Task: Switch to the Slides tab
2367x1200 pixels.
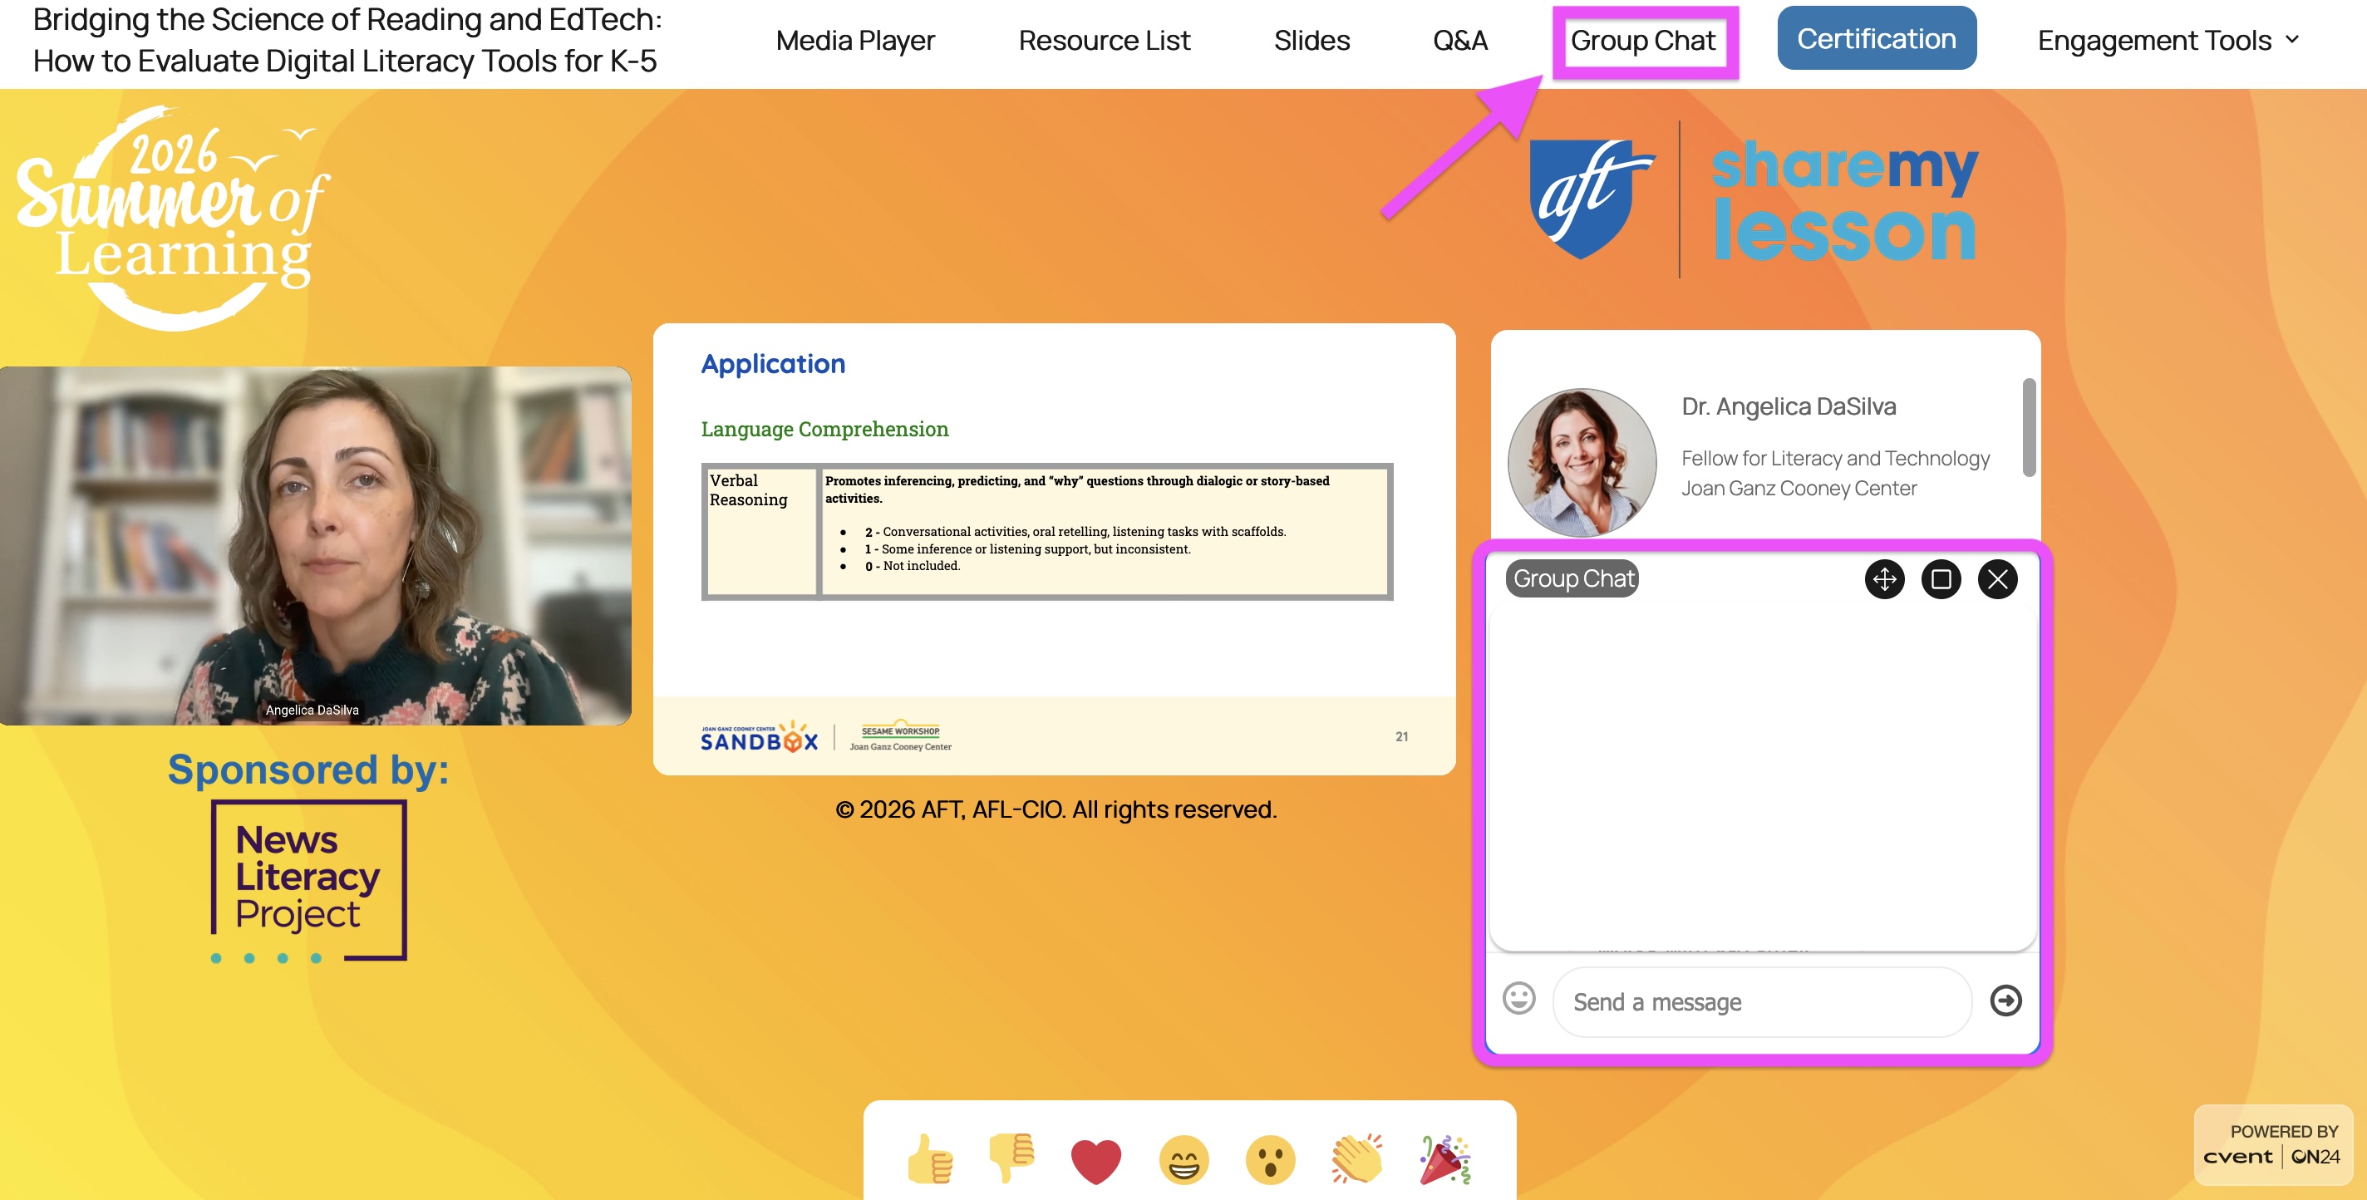Action: [1311, 41]
